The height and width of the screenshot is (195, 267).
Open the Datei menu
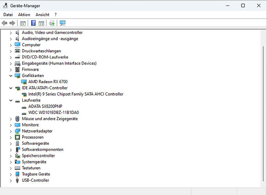point(8,15)
